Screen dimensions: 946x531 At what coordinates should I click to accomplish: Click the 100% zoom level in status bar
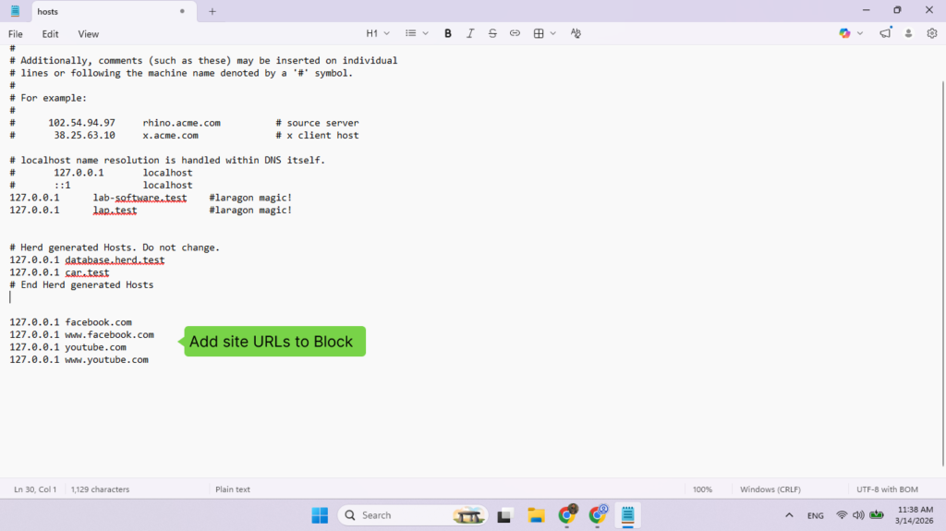[x=702, y=489]
